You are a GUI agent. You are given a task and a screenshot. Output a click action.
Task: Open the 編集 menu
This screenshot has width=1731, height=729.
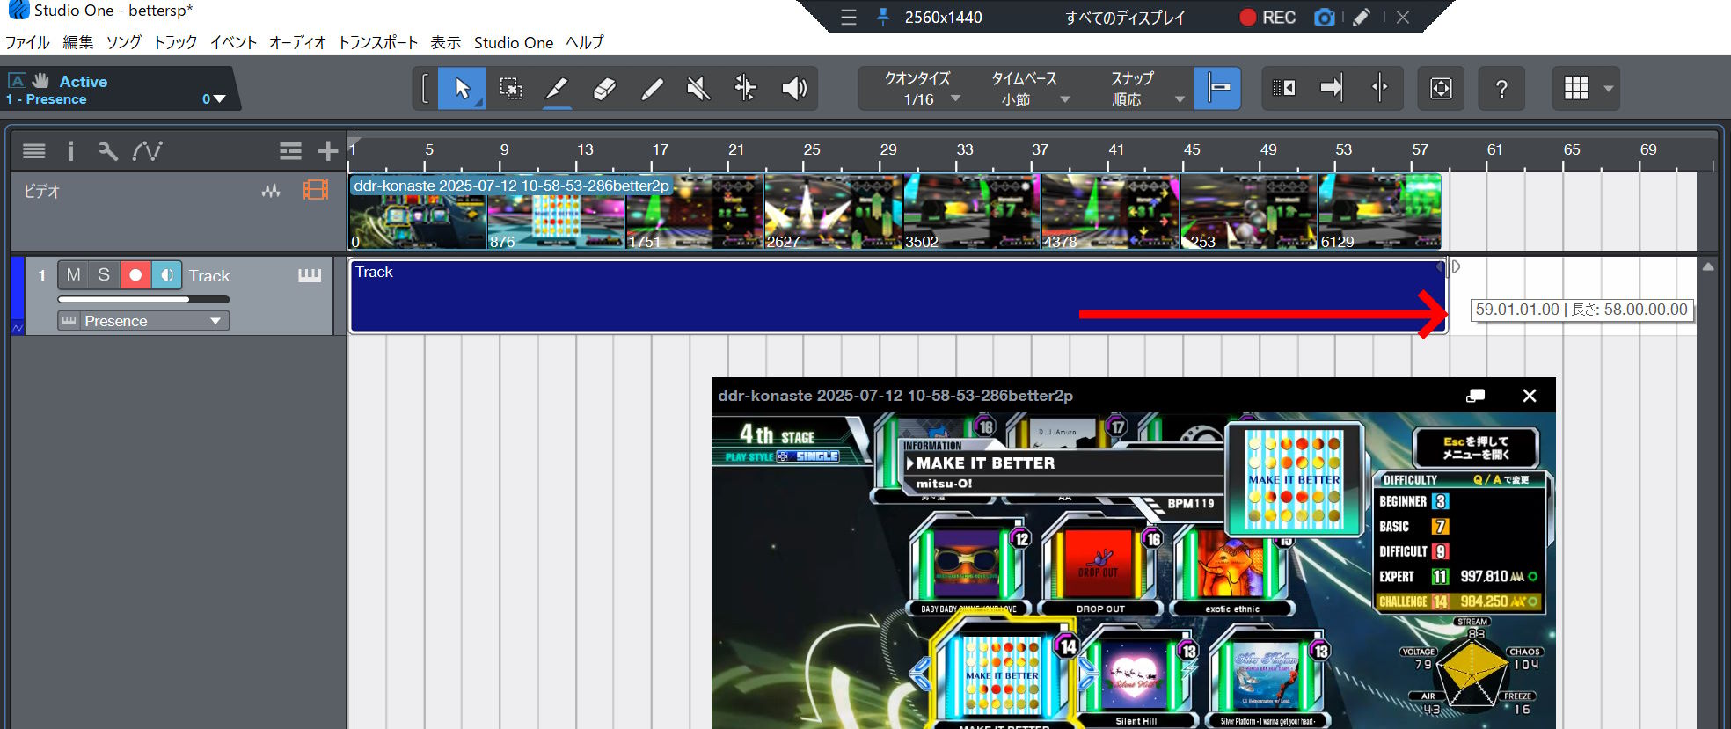point(77,42)
